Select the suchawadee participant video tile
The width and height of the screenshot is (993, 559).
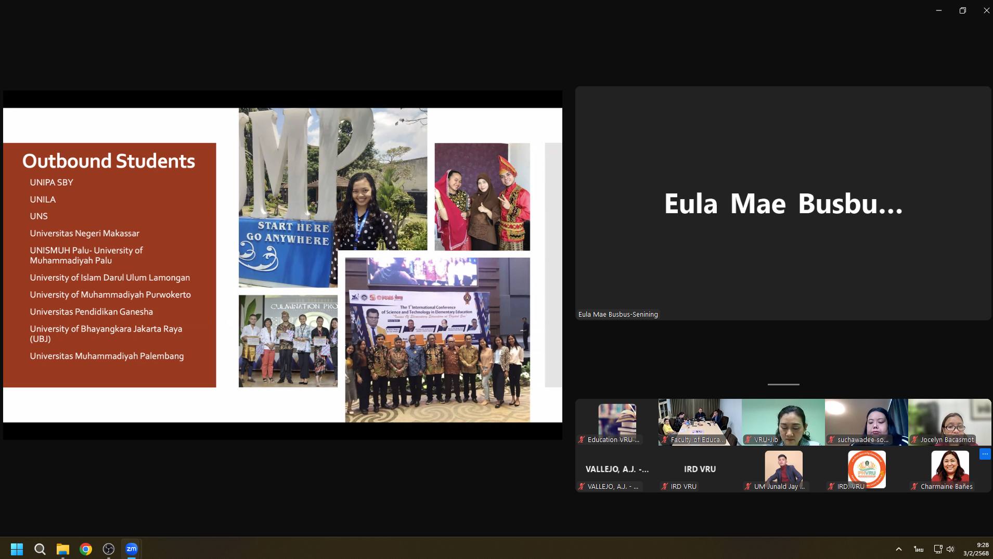(866, 421)
